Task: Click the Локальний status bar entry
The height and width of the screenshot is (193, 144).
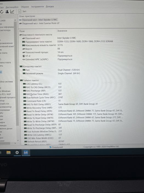Action: click(56, 147)
